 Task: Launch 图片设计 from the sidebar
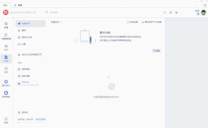tap(6, 83)
